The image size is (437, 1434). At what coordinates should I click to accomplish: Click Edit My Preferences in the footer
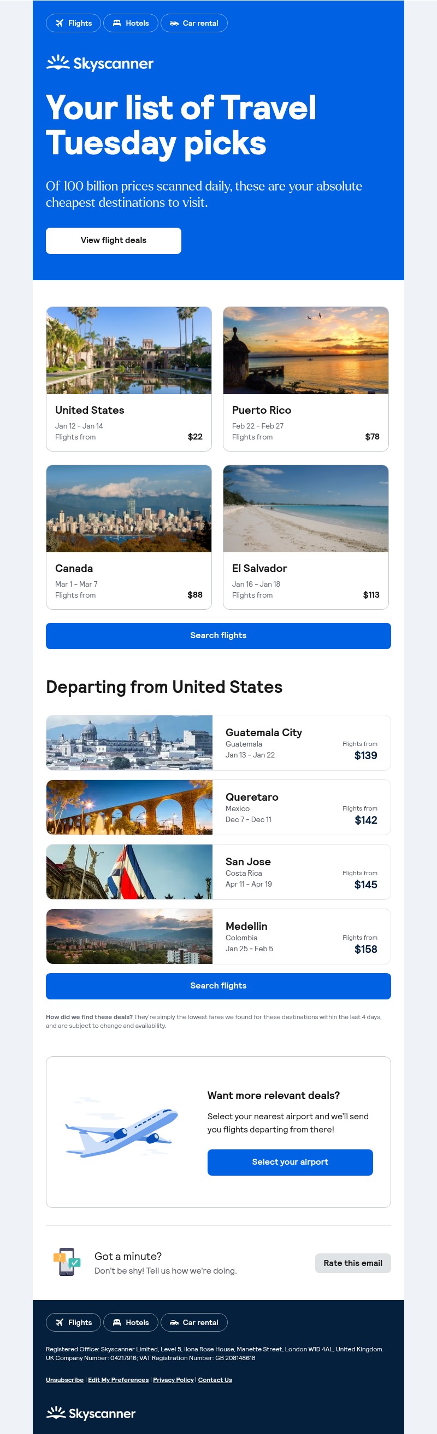119,1380
